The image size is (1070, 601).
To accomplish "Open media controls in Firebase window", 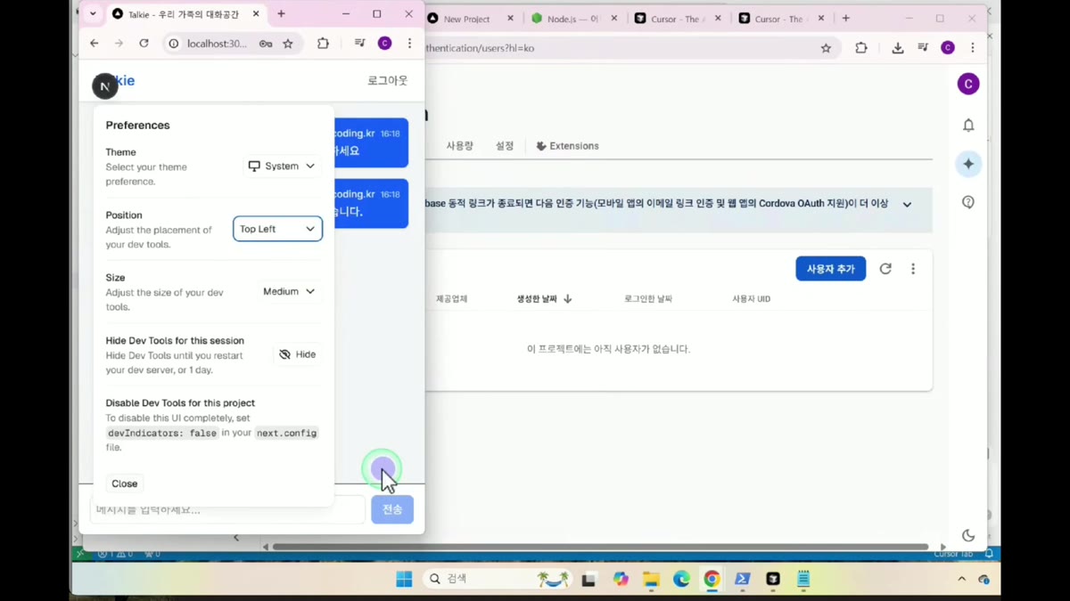I will pos(923,48).
